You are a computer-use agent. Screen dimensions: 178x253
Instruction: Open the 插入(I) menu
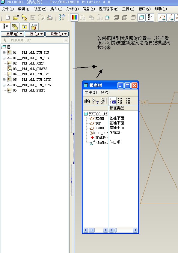[56, 9]
